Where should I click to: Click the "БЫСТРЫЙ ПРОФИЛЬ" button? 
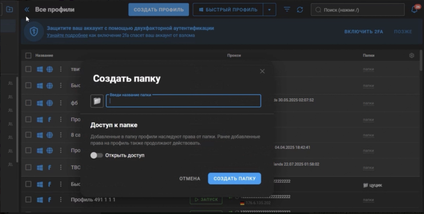tap(228, 10)
